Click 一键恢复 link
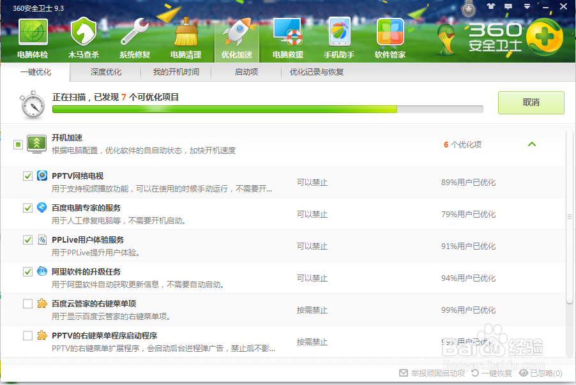The image size is (576, 385). 497,374
